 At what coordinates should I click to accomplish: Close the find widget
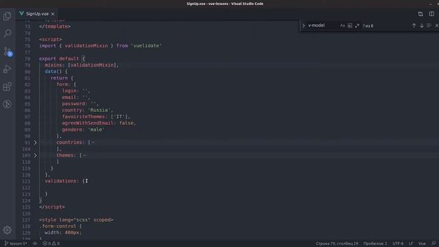(x=436, y=25)
